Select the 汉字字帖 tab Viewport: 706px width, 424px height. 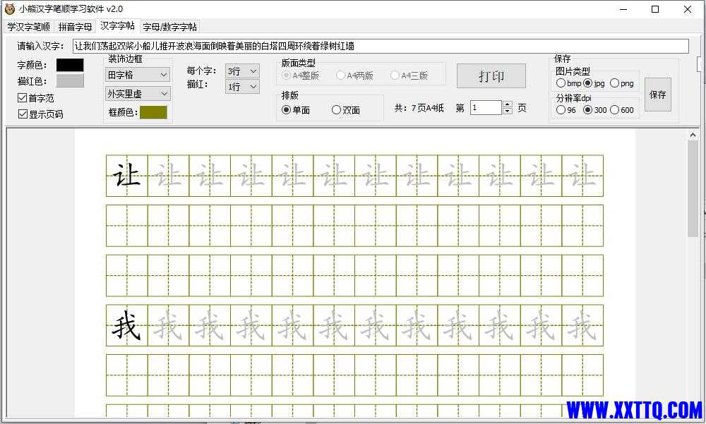click(117, 25)
